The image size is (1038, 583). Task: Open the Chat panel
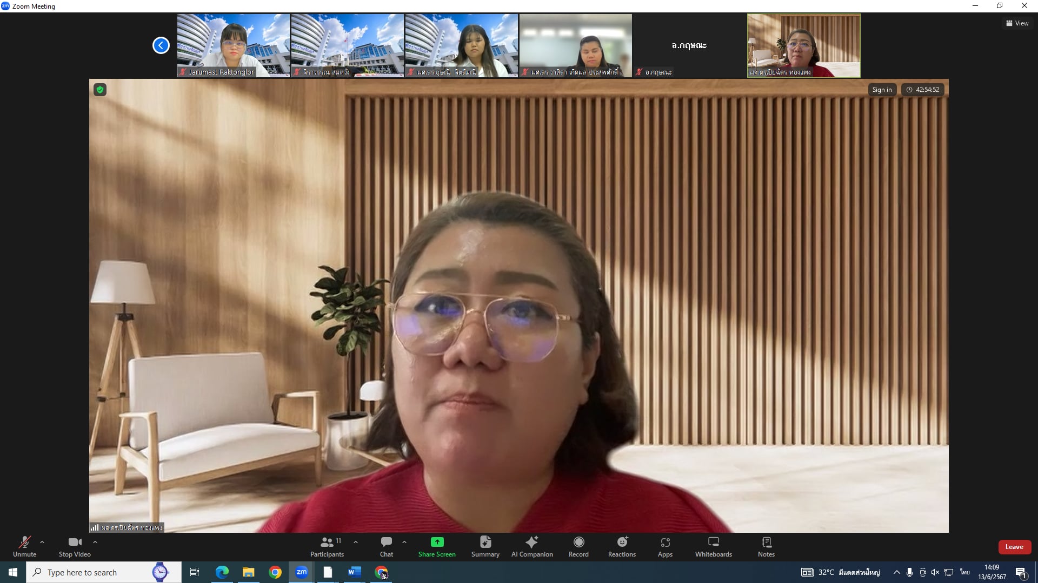tap(386, 546)
